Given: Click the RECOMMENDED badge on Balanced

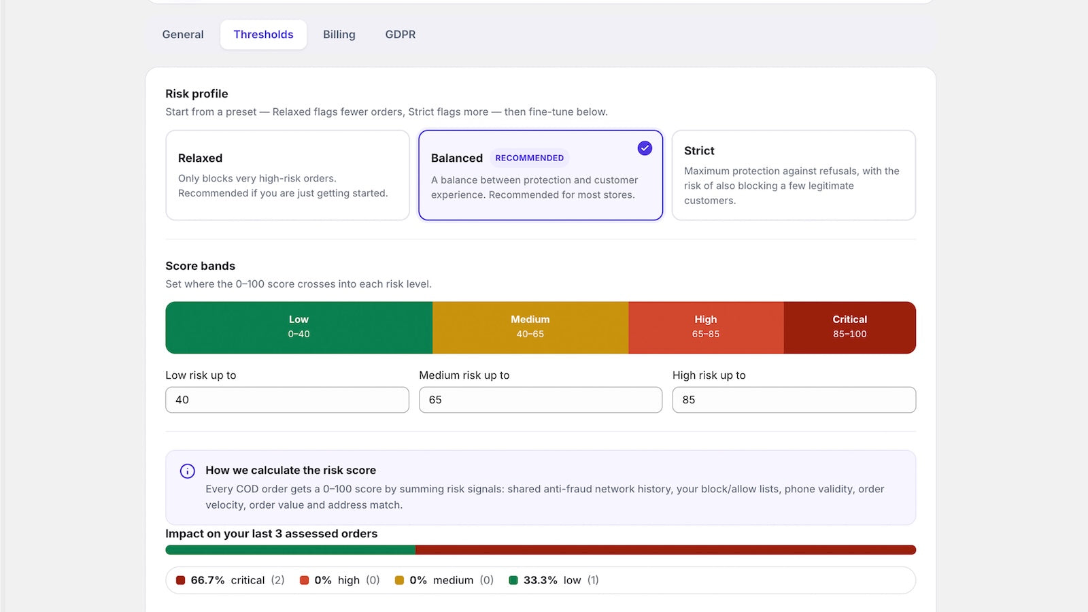Looking at the screenshot, I should [x=530, y=158].
